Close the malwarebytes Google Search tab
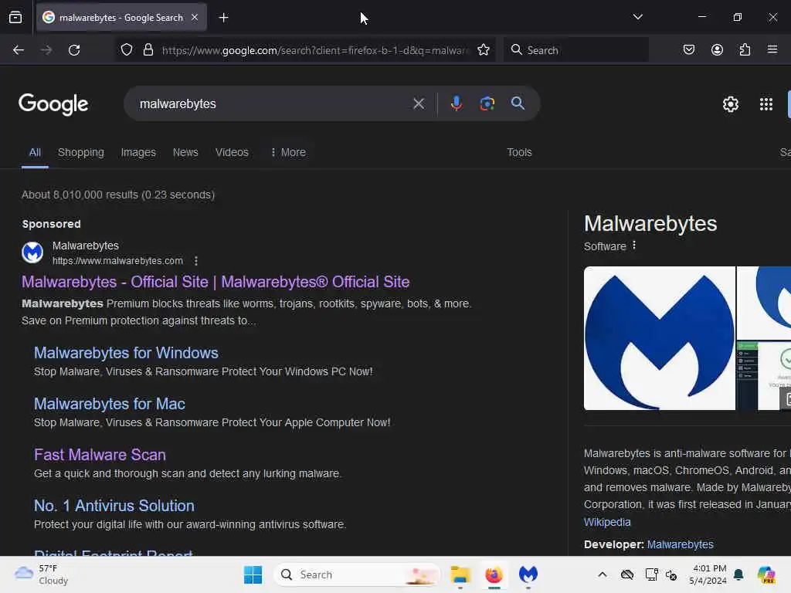Viewport: 791px width, 593px height. pos(195,18)
